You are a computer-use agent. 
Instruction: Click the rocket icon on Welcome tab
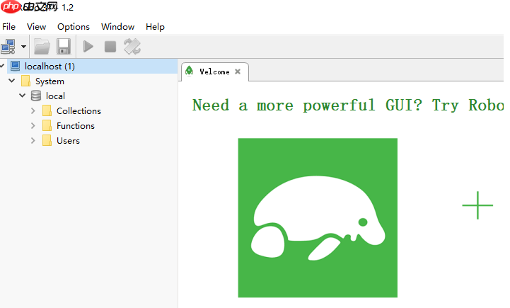190,71
